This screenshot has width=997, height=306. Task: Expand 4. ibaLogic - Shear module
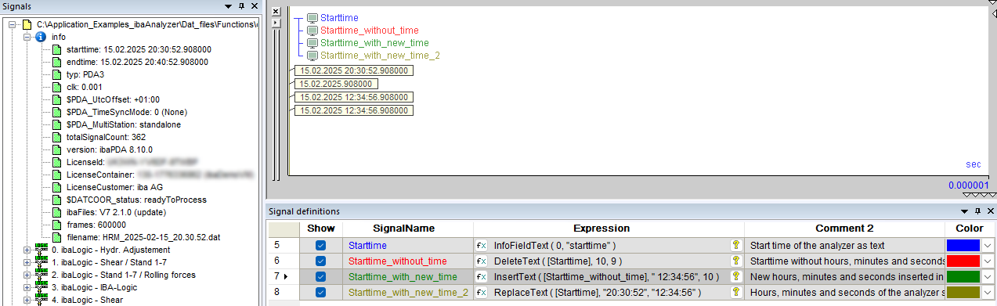(x=27, y=300)
